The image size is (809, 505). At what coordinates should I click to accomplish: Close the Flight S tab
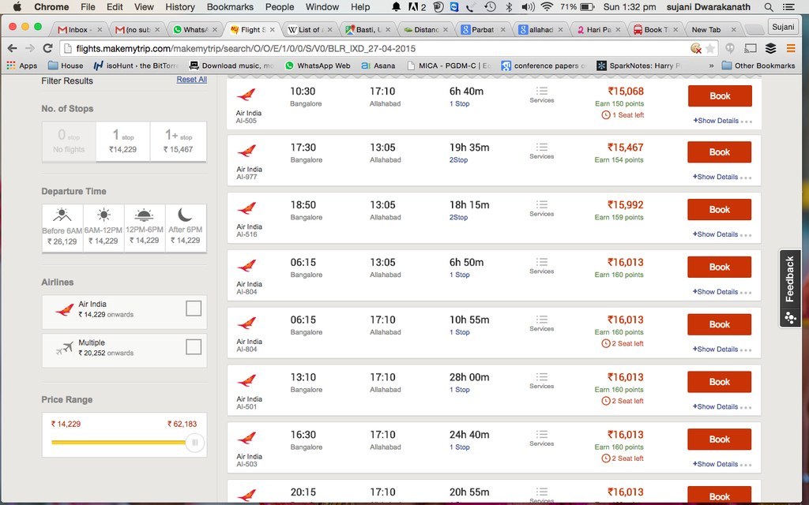(x=273, y=29)
